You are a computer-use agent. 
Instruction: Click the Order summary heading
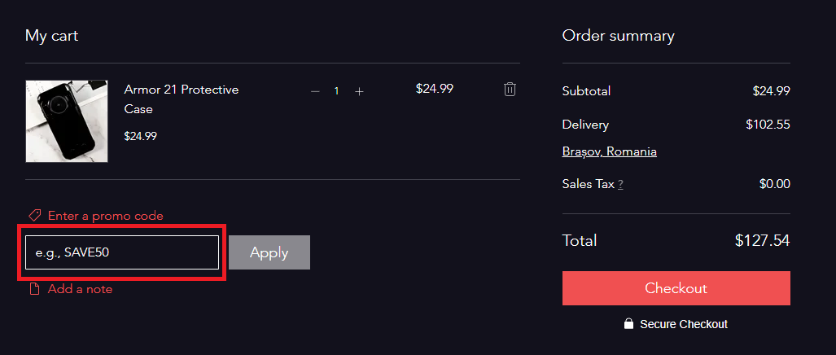618,36
